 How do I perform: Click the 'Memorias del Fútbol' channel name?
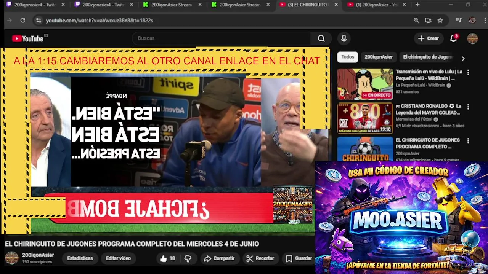click(414, 119)
